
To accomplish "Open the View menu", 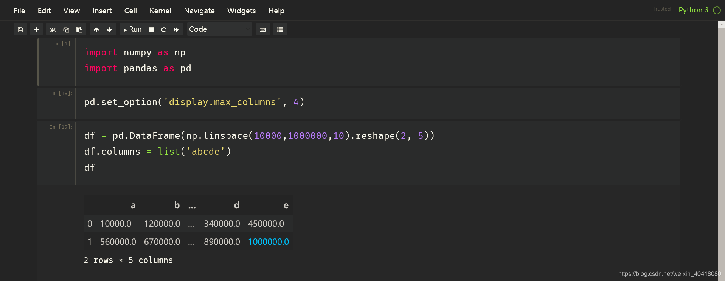I will 71,11.
